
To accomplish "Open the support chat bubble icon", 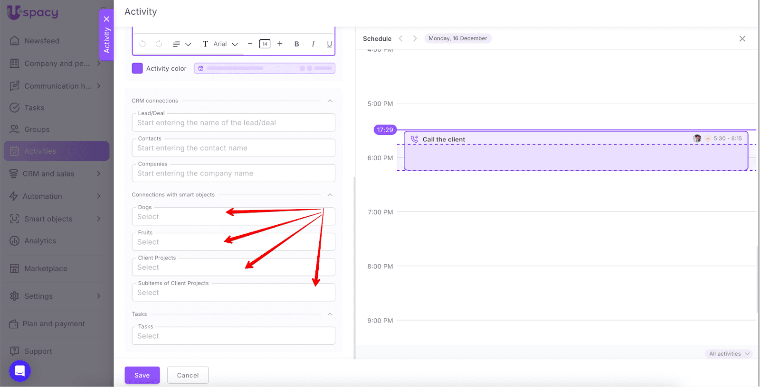I will coord(20,371).
